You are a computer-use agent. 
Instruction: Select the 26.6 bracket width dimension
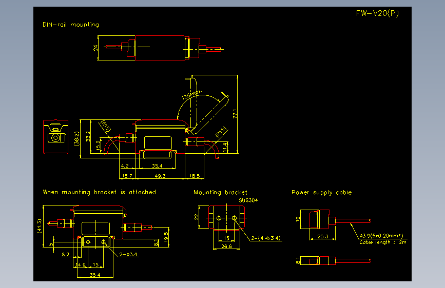coord(226,246)
